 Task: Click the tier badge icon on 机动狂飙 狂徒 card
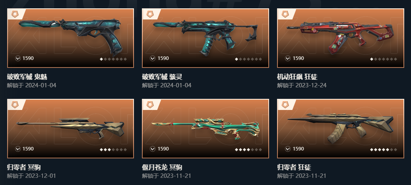pos(285,14)
